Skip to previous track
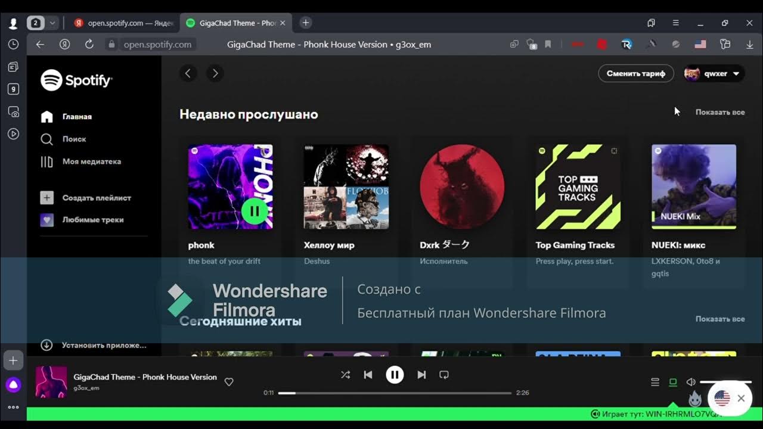Viewport: 763px width, 429px height. [368, 375]
